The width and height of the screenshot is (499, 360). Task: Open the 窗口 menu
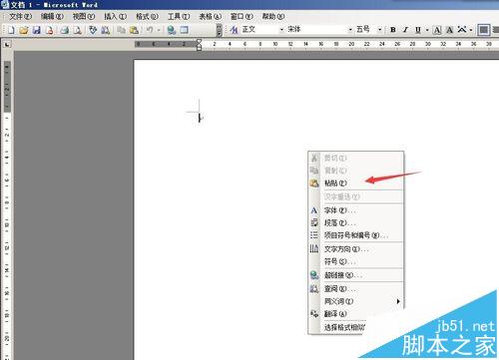pos(242,16)
